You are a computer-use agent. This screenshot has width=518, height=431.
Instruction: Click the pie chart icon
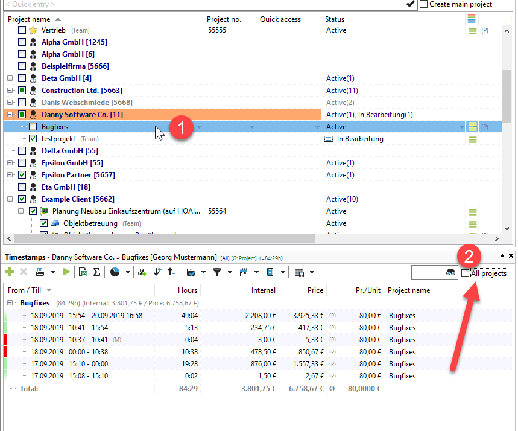tap(115, 272)
